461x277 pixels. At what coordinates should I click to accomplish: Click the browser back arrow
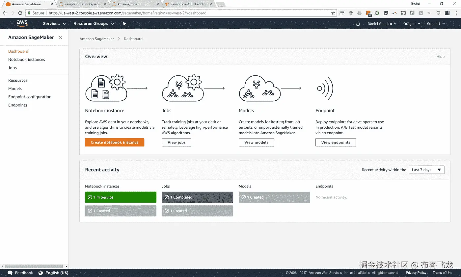click(x=5, y=13)
